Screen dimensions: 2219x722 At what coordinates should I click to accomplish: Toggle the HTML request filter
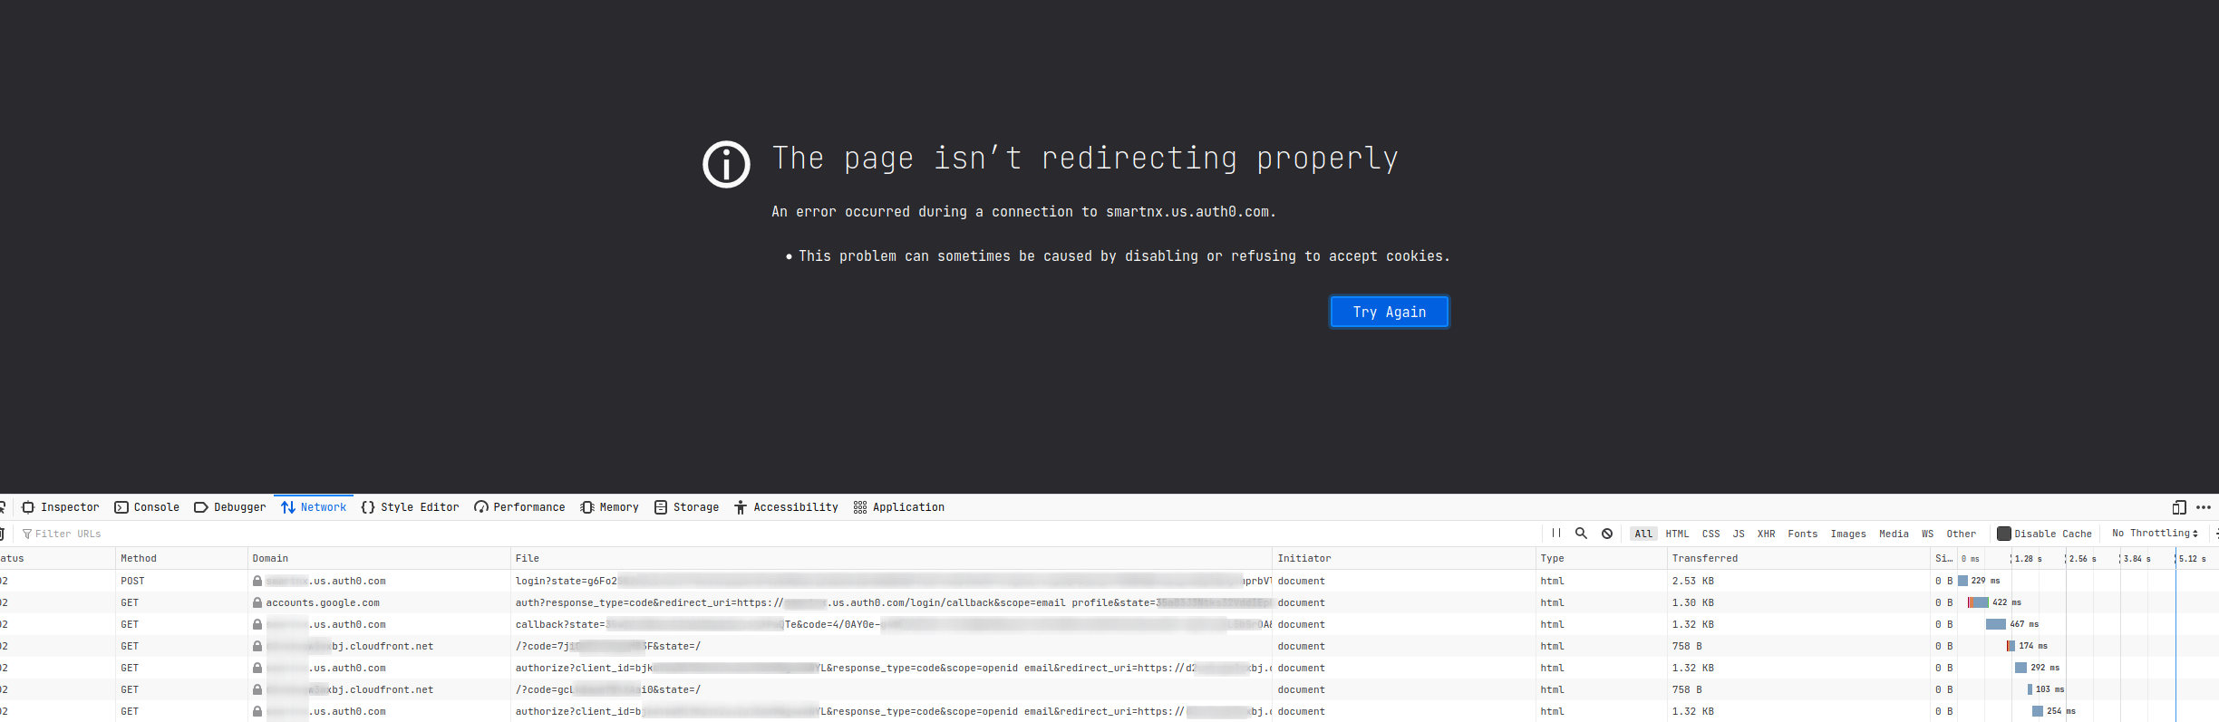coord(1678,534)
